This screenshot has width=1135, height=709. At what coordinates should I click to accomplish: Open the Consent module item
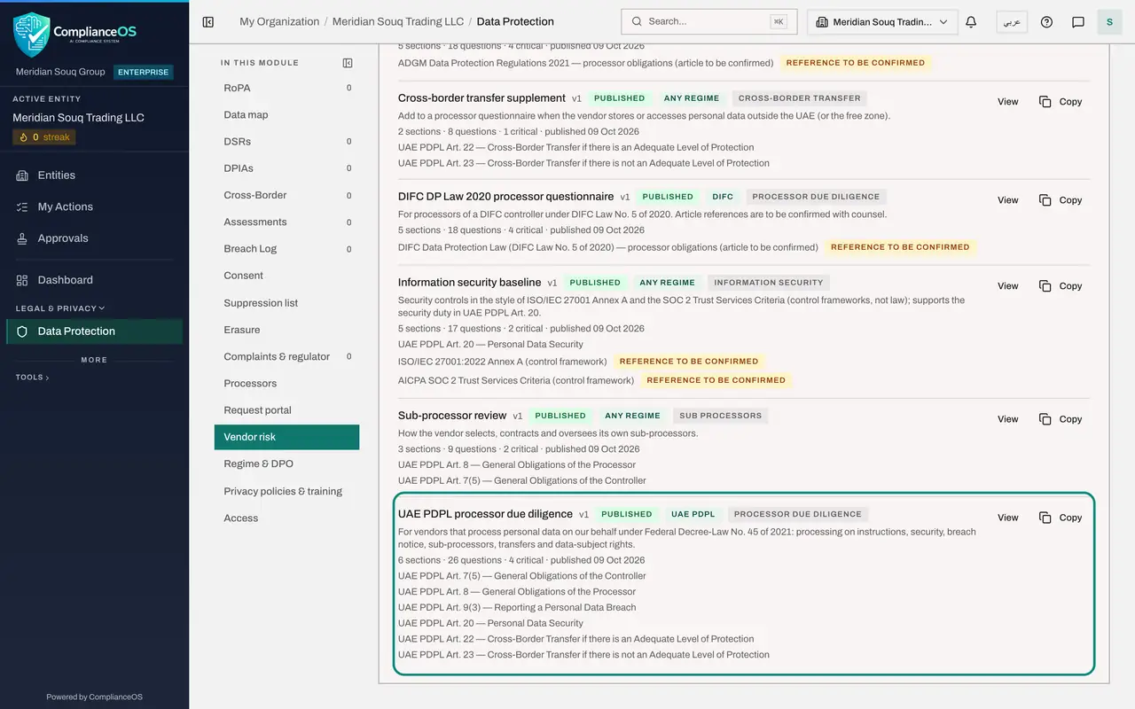286,276
